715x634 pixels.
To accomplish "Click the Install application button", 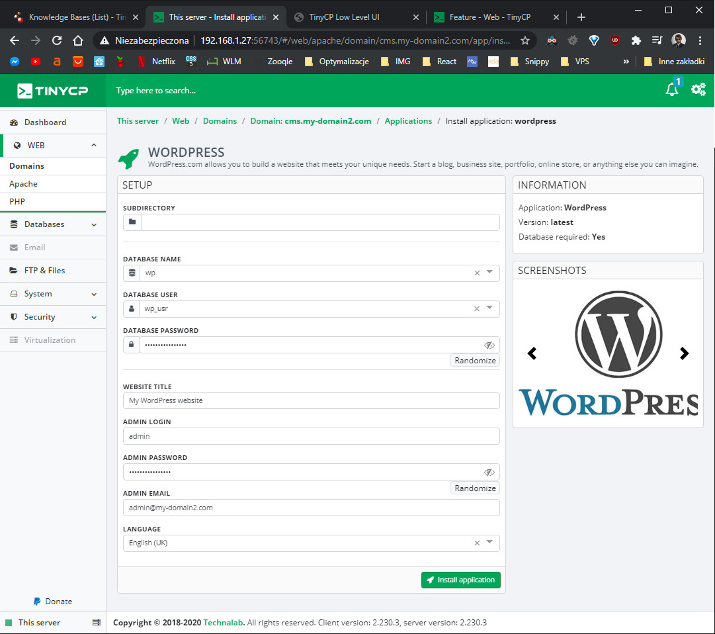I will (460, 580).
